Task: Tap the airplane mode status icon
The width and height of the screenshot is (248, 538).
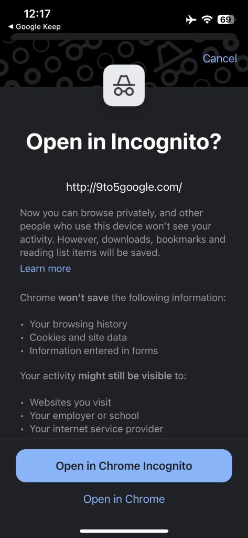Action: [191, 19]
